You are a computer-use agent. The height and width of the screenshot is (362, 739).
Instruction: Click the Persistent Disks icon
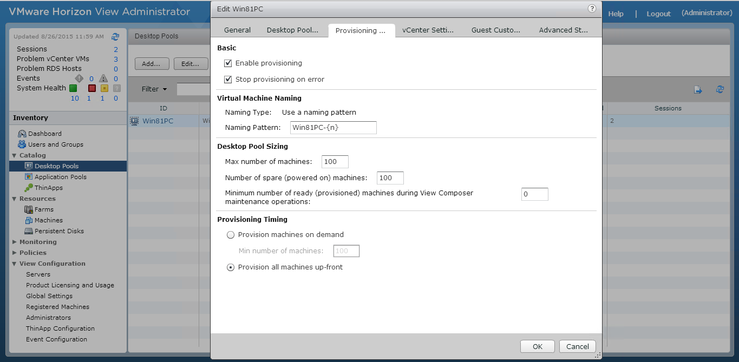coord(29,231)
